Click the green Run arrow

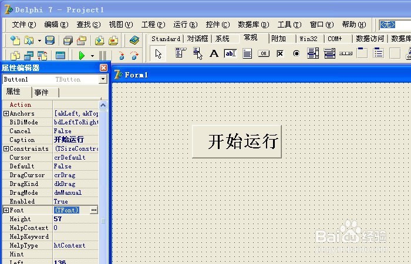pyautogui.click(x=82, y=56)
